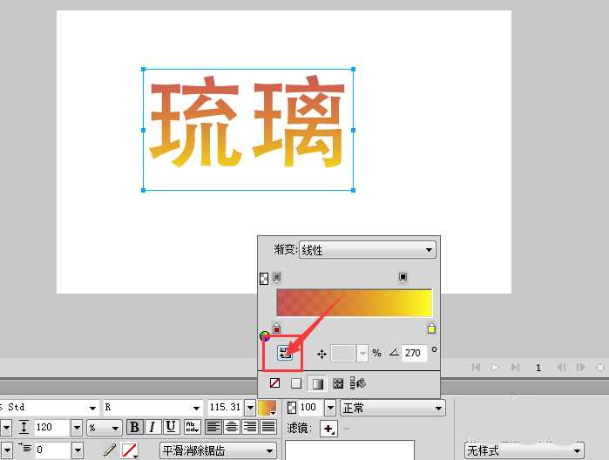The height and width of the screenshot is (460, 609).
Task: Expand the anti-alias dropdown 平滑消除锯齿
Action: coord(218,450)
